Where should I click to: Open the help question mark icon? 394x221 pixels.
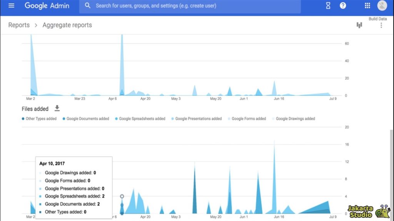343,5
